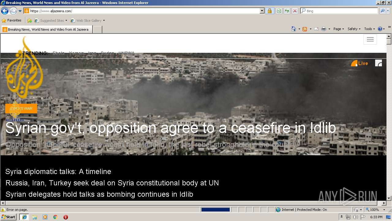Click the icon next to Live
The height and width of the screenshot is (221, 392).
(379, 63)
